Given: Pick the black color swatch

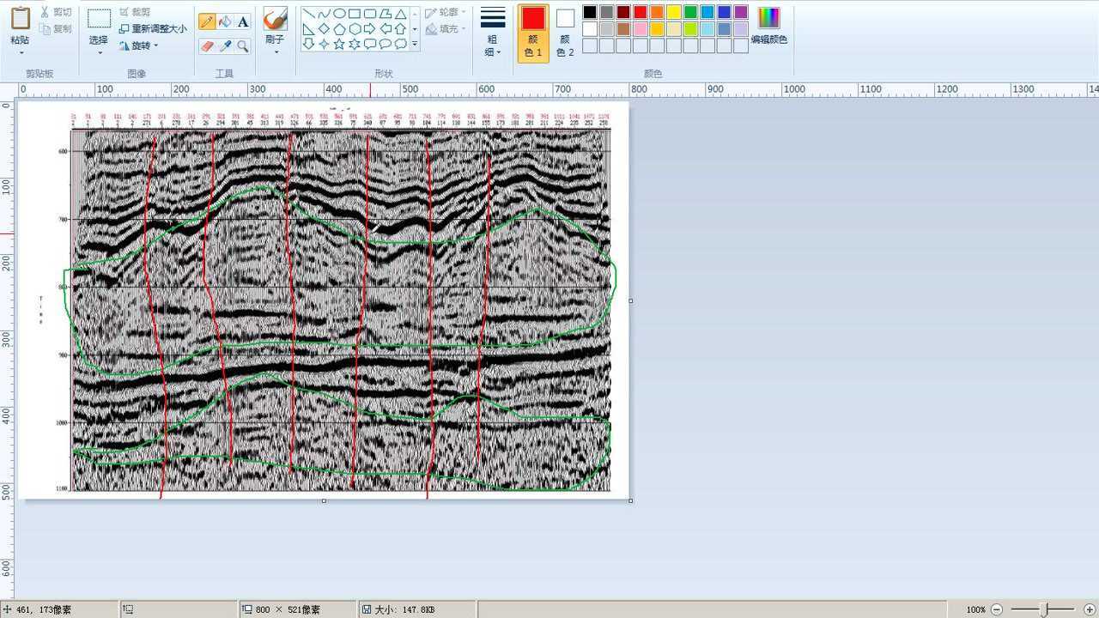Looking at the screenshot, I should point(590,12).
